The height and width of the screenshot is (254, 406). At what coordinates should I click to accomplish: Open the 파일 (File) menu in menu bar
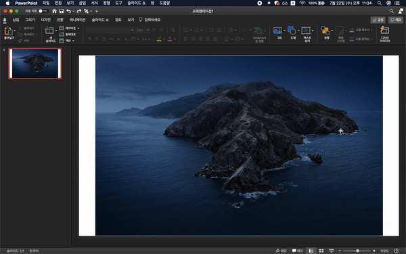46,3
